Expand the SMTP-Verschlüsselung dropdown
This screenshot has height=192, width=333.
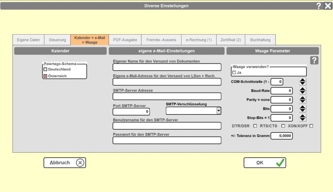point(219,111)
